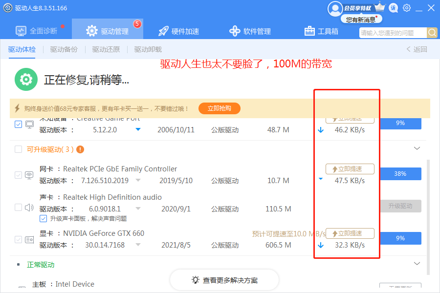The width and height of the screenshot is (440, 293).
Task: Click the 驱动人生 app logo icon
Action: pos(7,8)
